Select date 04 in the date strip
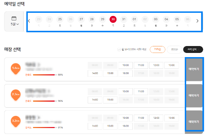208x136 pixels. [166, 19]
